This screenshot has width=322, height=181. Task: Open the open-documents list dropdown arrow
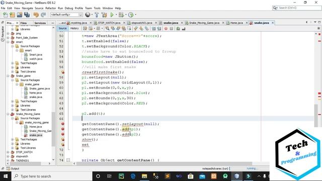click(x=315, y=22)
